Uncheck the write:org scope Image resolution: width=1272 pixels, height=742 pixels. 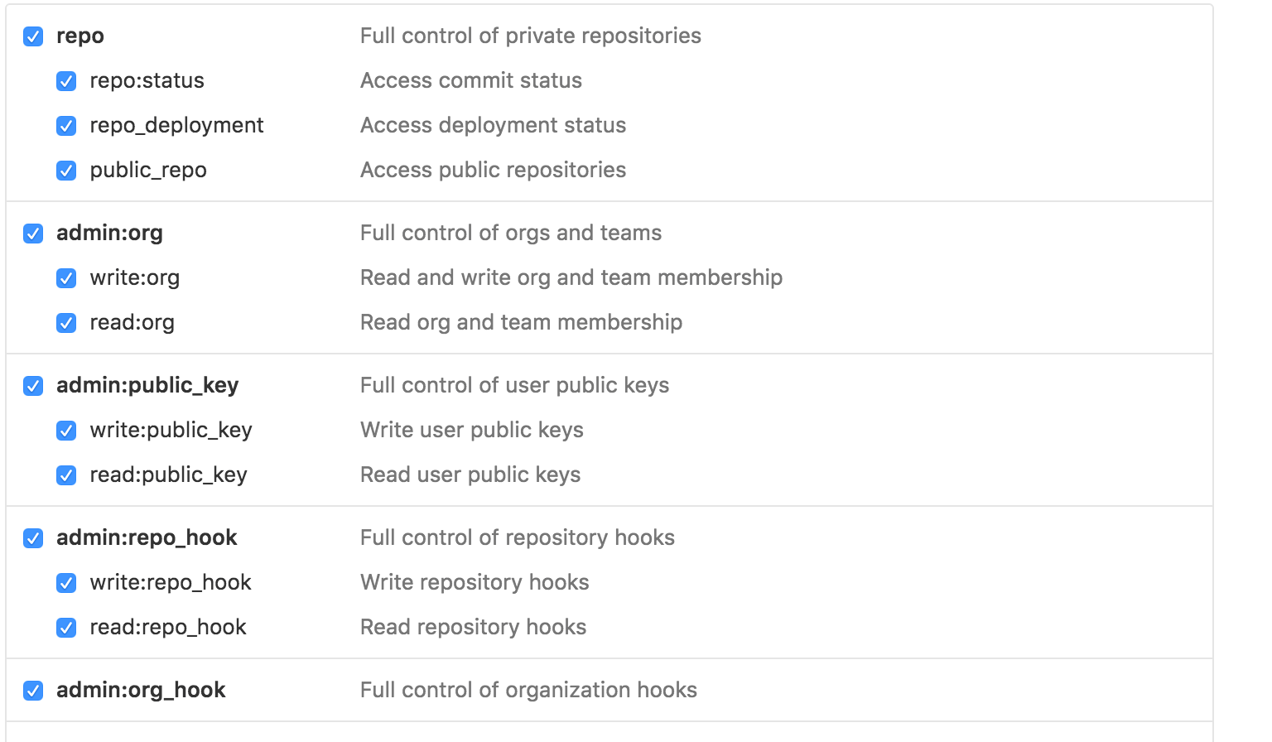pos(66,278)
